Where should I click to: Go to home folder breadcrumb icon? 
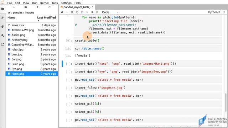(x=9, y=13)
